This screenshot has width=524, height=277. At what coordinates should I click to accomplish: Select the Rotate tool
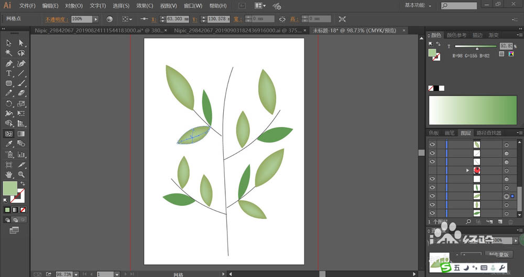(9, 103)
